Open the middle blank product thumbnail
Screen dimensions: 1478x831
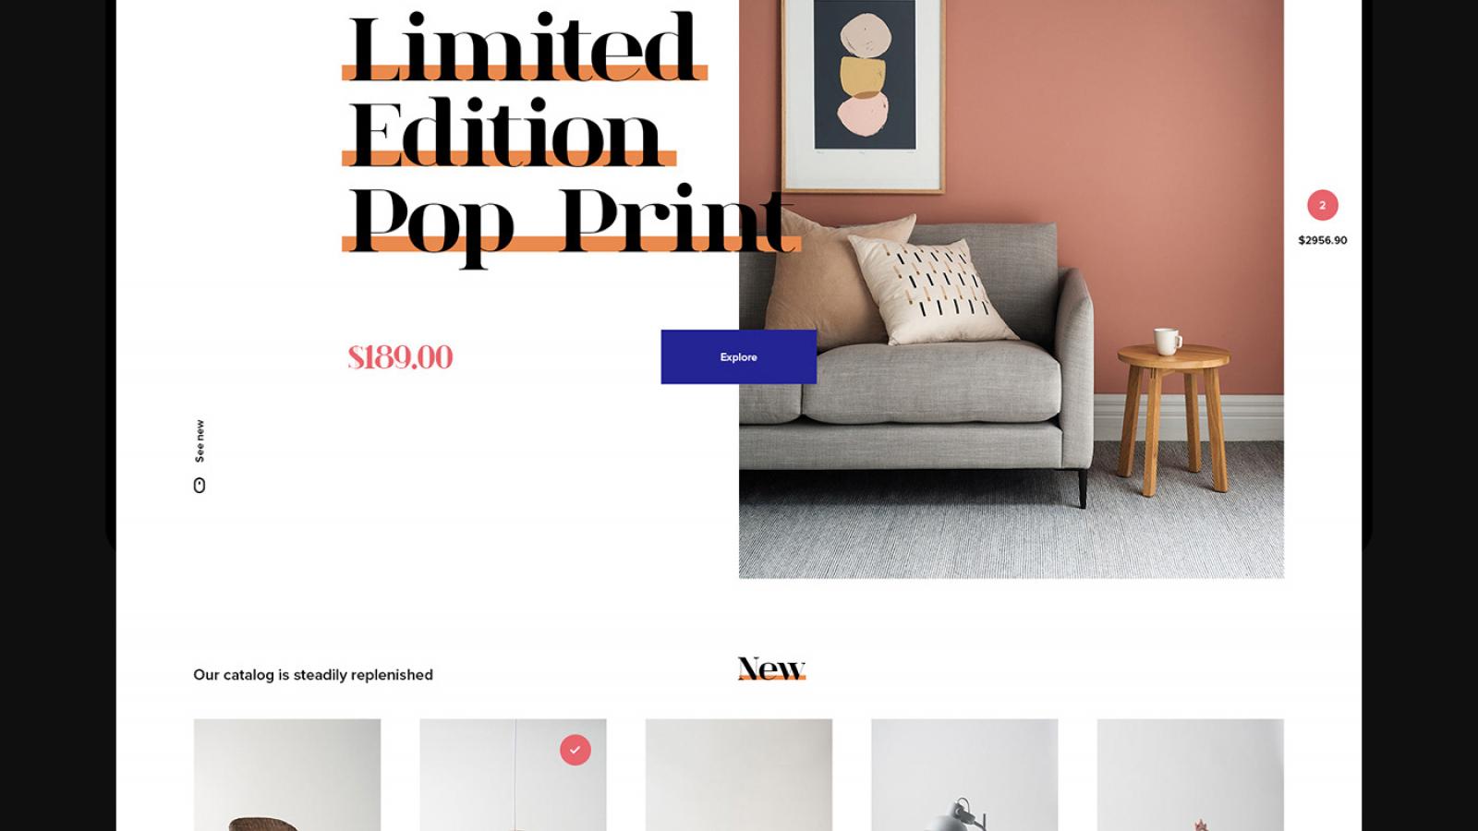tap(739, 775)
